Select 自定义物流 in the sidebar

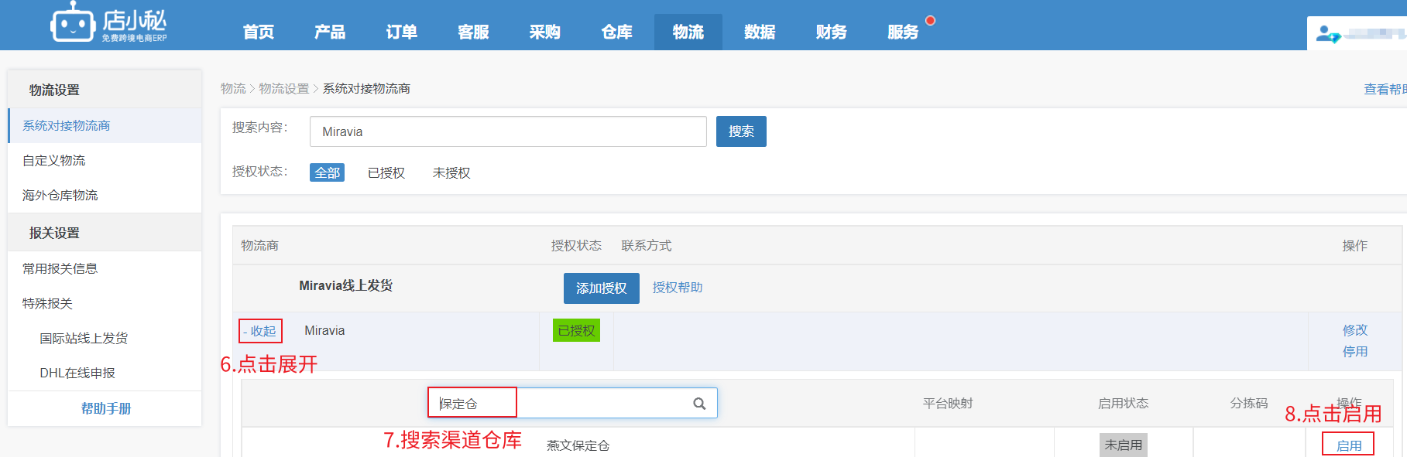[x=105, y=160]
